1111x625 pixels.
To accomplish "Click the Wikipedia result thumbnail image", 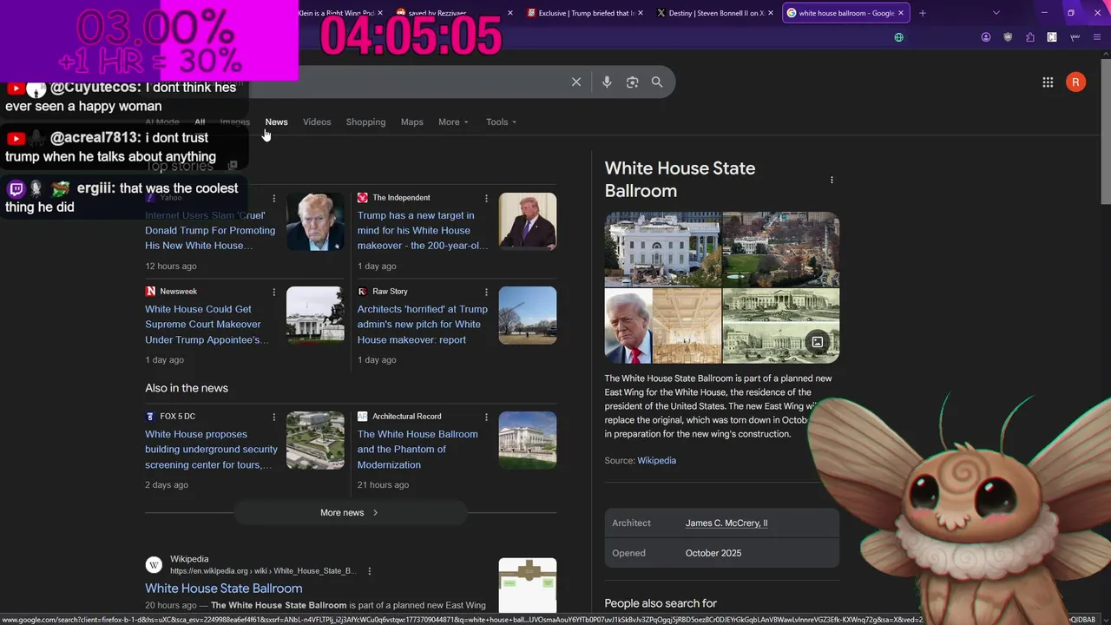I will (x=528, y=586).
